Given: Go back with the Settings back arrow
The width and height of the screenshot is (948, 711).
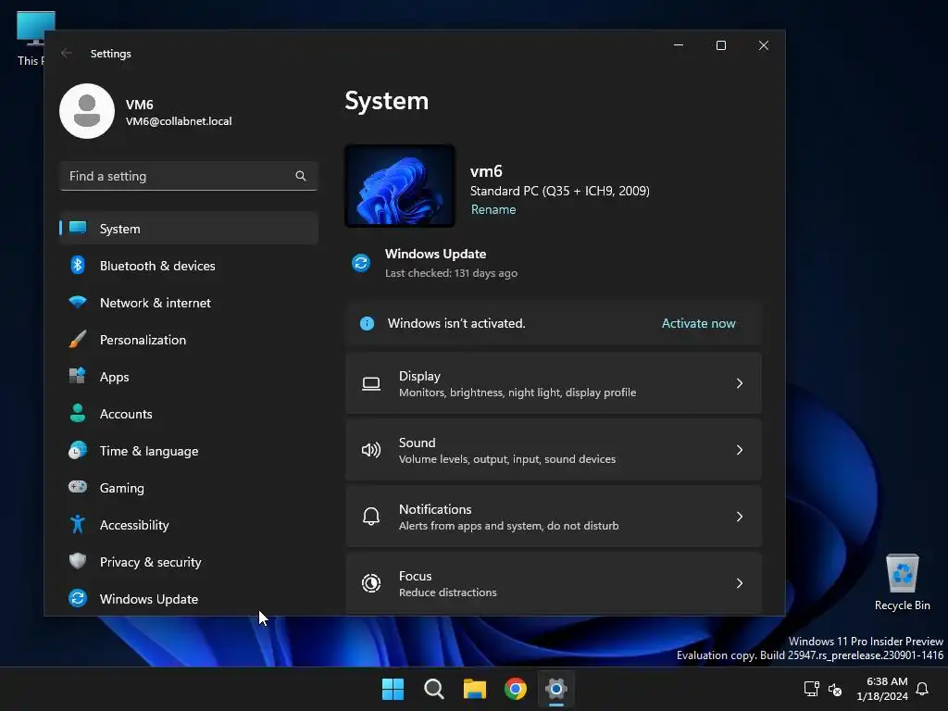Looking at the screenshot, I should (x=67, y=53).
